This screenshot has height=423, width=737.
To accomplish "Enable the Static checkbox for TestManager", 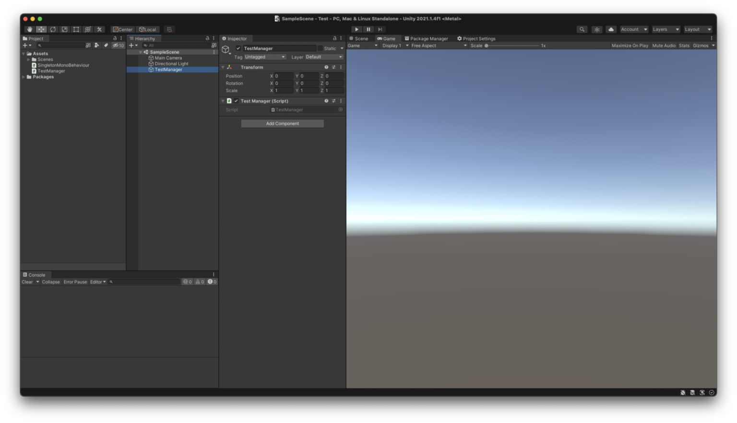I will coord(321,48).
